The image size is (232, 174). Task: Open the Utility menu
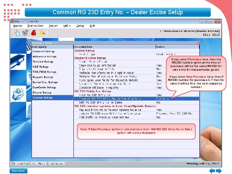click(x=67, y=26)
